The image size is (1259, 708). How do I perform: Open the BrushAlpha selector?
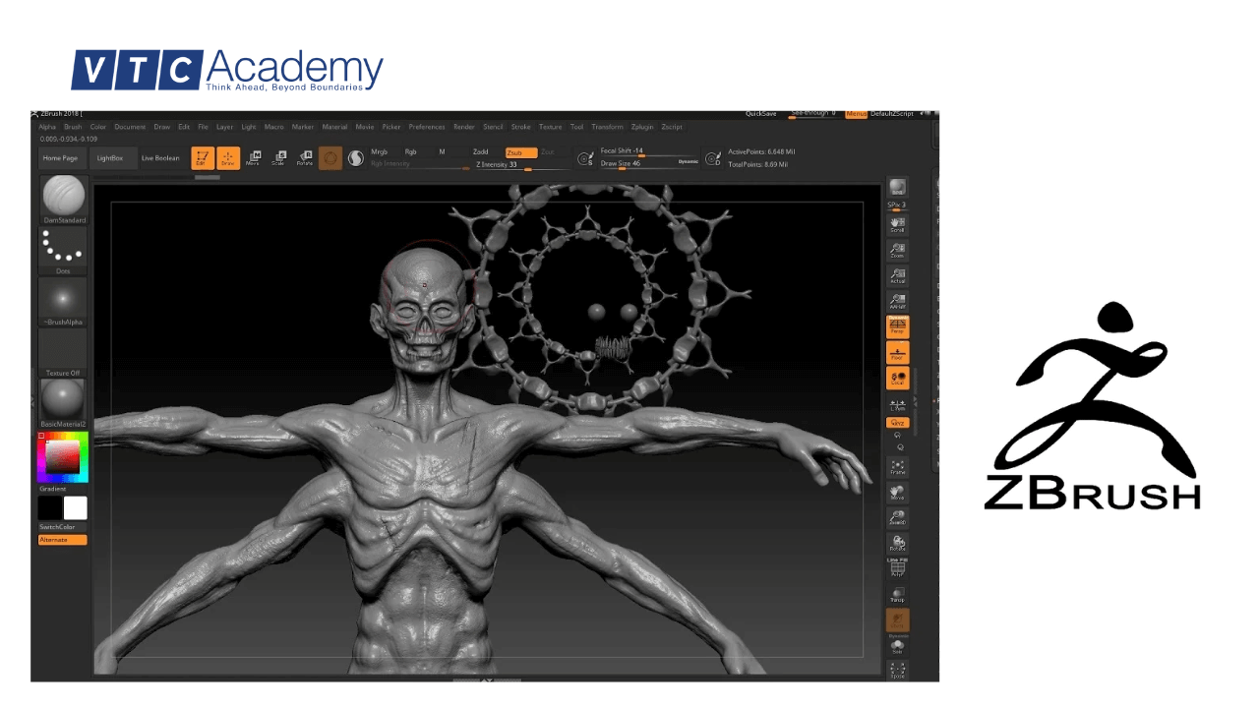pos(64,302)
